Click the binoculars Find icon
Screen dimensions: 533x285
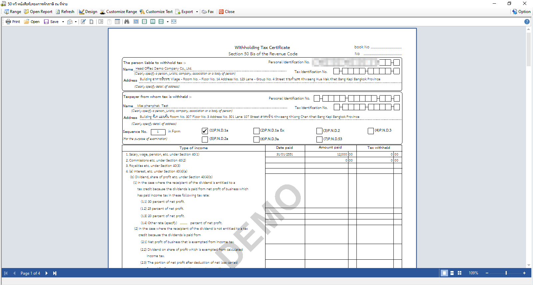[x=127, y=22]
